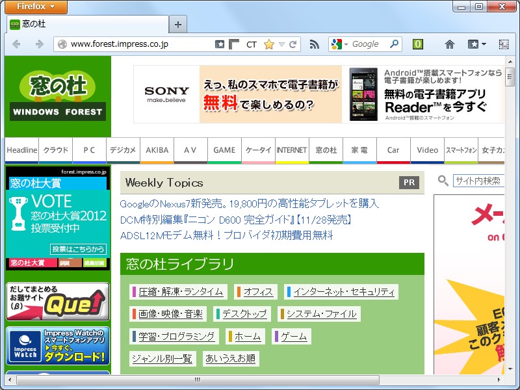Open the search engine dropdown next to Google
Image resolution: width=520 pixels, height=390 pixels.
tap(346, 44)
